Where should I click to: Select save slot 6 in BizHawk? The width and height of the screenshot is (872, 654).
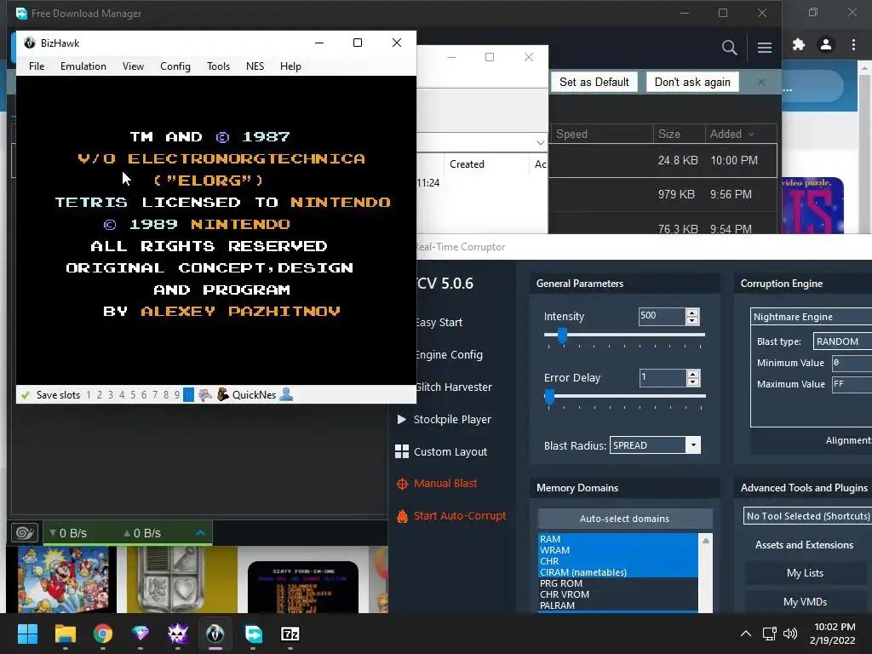(x=144, y=395)
